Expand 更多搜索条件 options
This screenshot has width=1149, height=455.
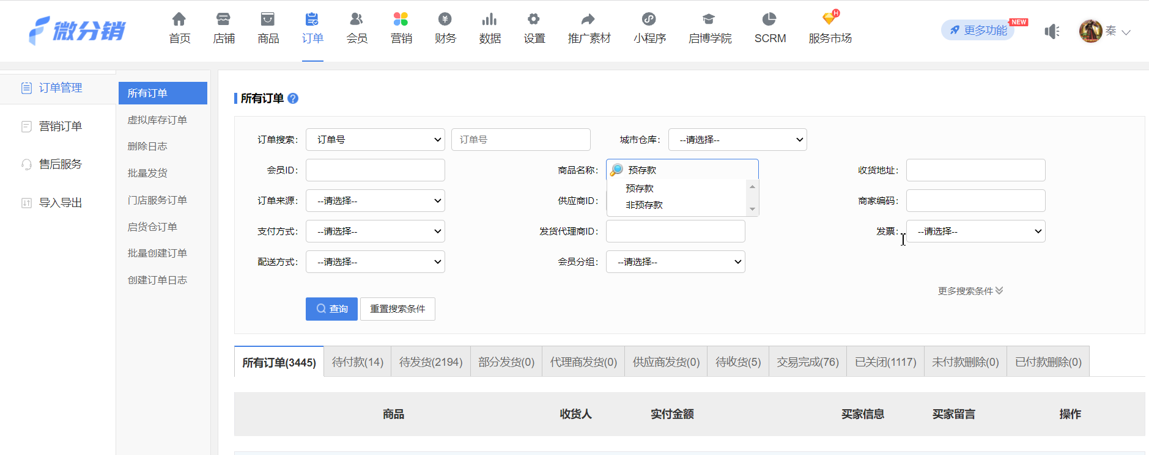pyautogui.click(x=970, y=291)
